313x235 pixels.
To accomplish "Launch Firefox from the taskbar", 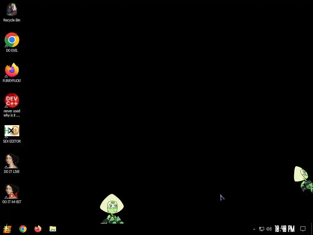I will (x=38, y=229).
